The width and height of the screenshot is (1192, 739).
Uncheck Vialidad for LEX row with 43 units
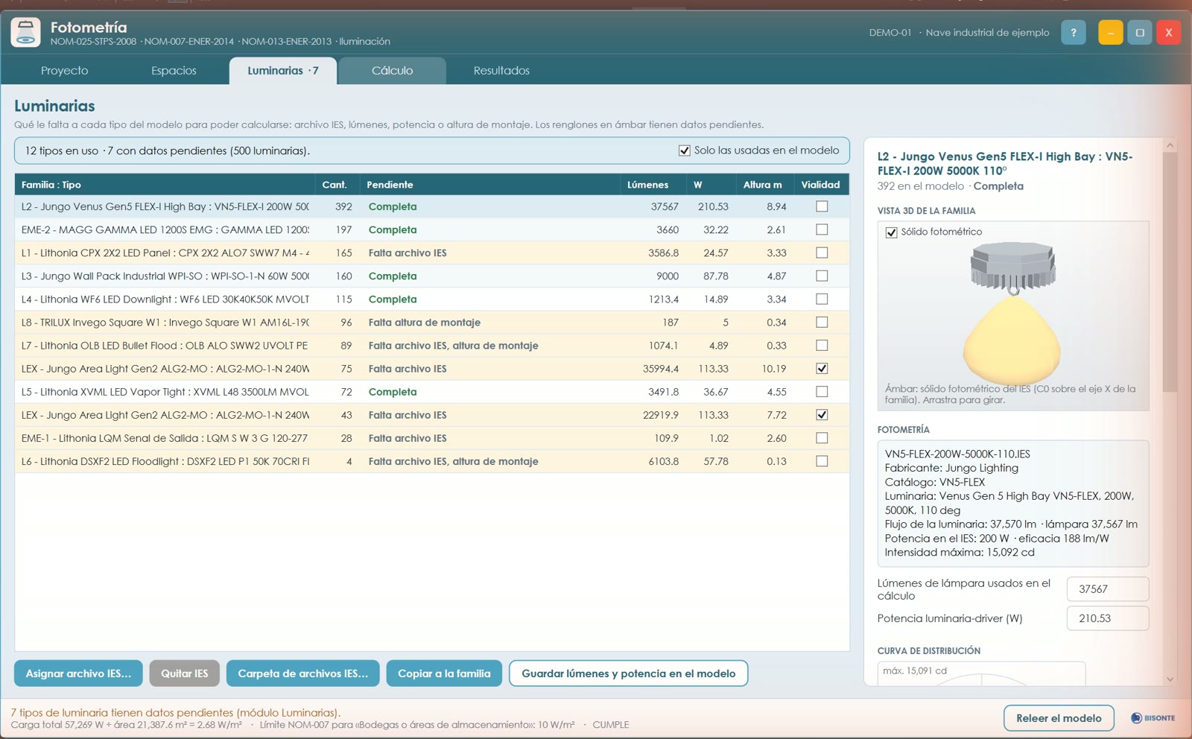point(822,414)
